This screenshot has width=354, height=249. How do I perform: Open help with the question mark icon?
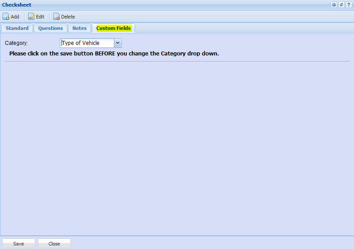pyautogui.click(x=348, y=4)
